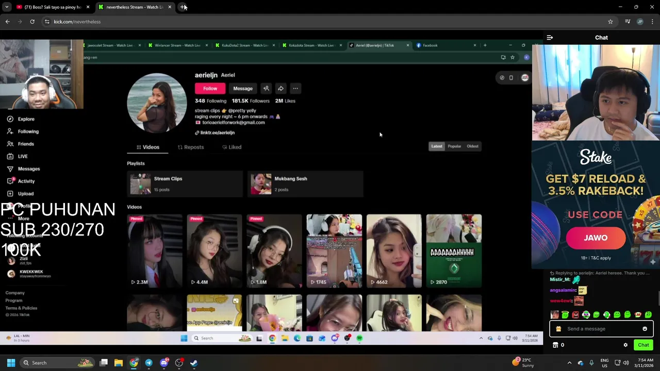Select the Oldest sort option
This screenshot has width=660, height=371.
(472, 146)
